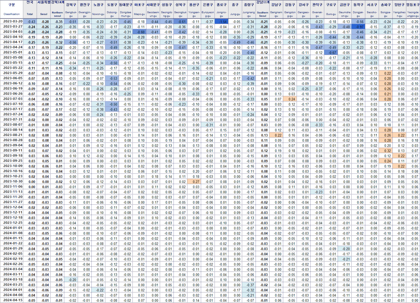Click Geumcheon-gu value -0.21 on 2024-02-19
The height and width of the screenshot is (303, 420).
tap(344, 259)
